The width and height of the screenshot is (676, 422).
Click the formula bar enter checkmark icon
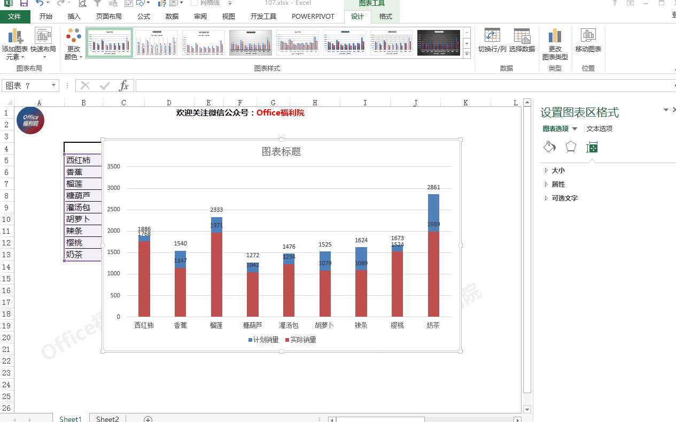[105, 86]
